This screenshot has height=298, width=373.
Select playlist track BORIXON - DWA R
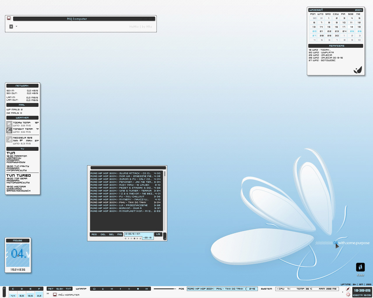pos(126,208)
